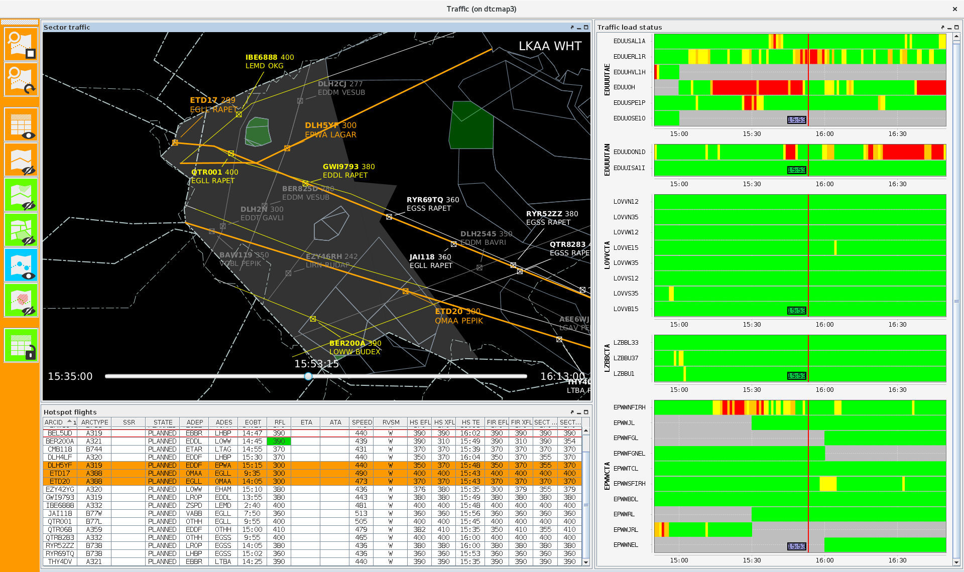Select the ETD17 flight row

coord(60,473)
